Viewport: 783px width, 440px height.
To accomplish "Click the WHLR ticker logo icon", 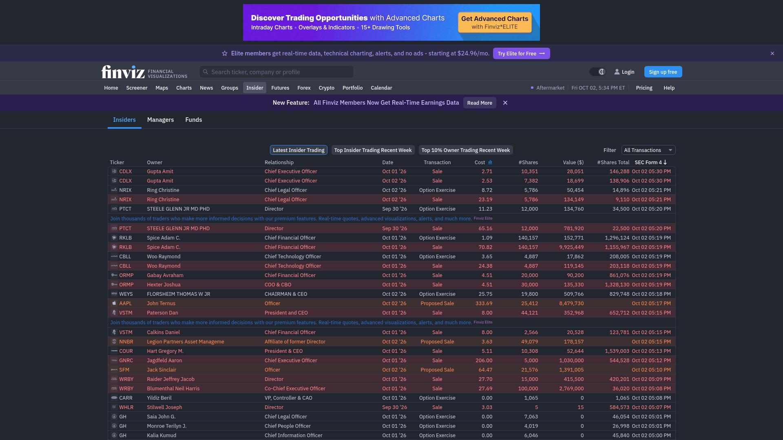I will (x=114, y=407).
